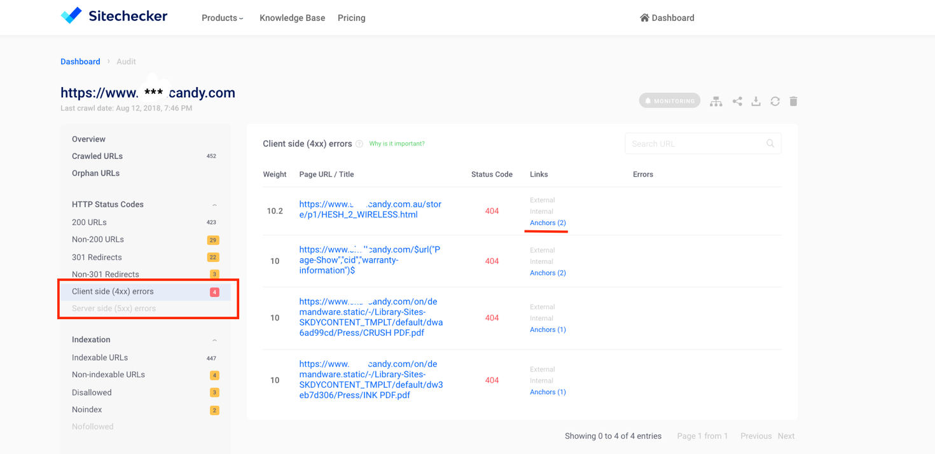Select Server side (5xx) errors
This screenshot has height=454, width=935.
(114, 308)
